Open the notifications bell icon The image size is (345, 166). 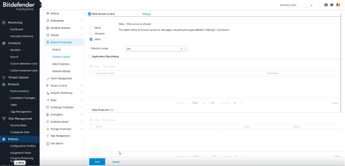[338, 5]
